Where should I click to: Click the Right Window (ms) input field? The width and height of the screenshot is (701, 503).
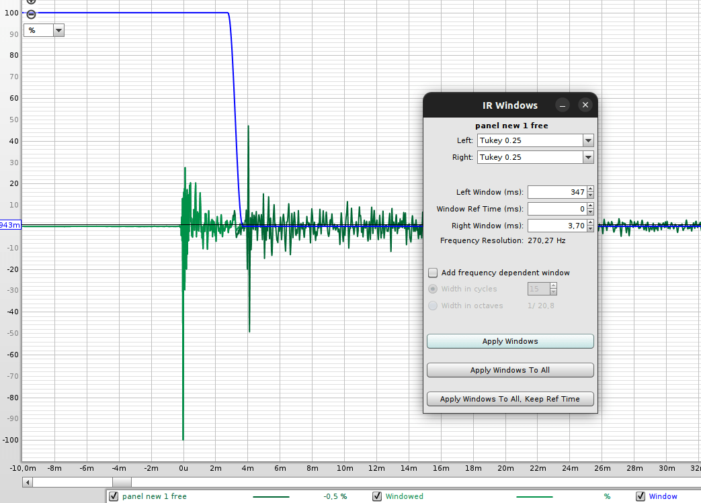(557, 226)
